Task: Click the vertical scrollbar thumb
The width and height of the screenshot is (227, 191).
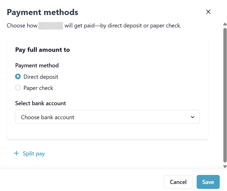Action: pos(225,95)
